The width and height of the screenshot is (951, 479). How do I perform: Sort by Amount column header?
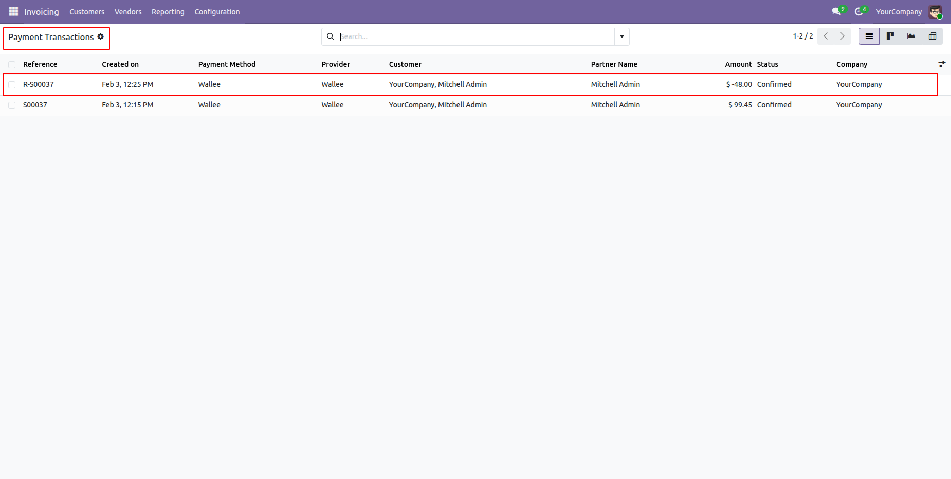click(738, 64)
